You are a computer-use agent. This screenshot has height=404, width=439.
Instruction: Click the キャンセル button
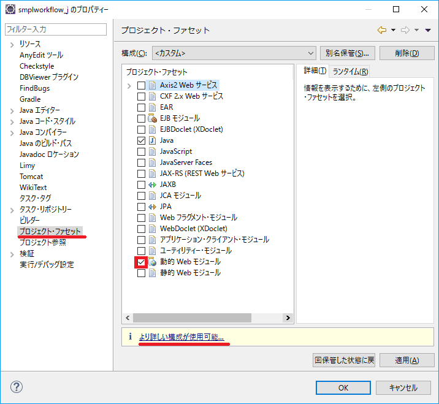(x=403, y=388)
